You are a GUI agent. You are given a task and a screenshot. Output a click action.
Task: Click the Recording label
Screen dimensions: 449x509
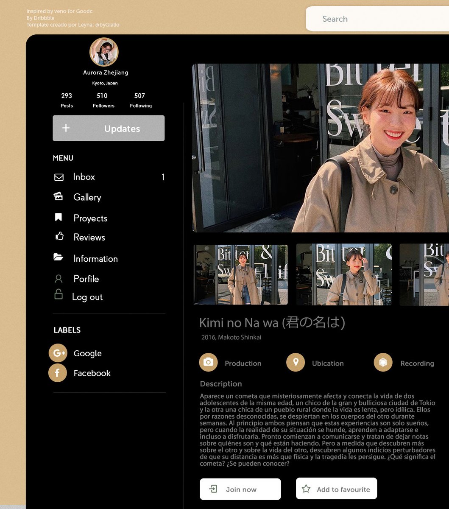click(417, 364)
